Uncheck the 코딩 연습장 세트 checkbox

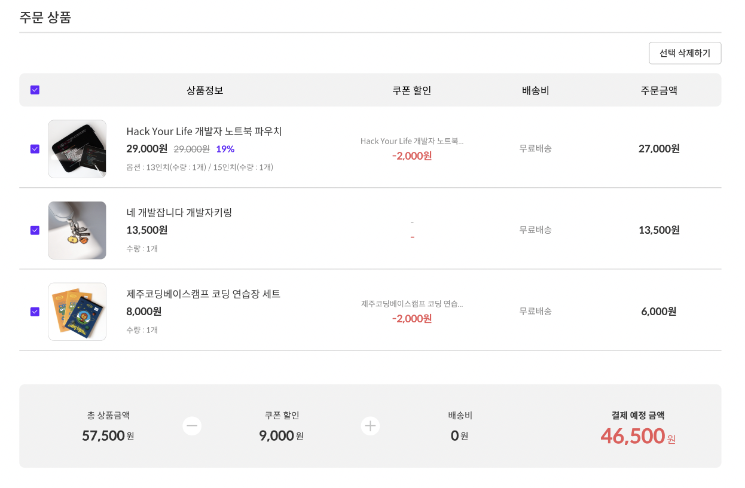click(x=35, y=312)
